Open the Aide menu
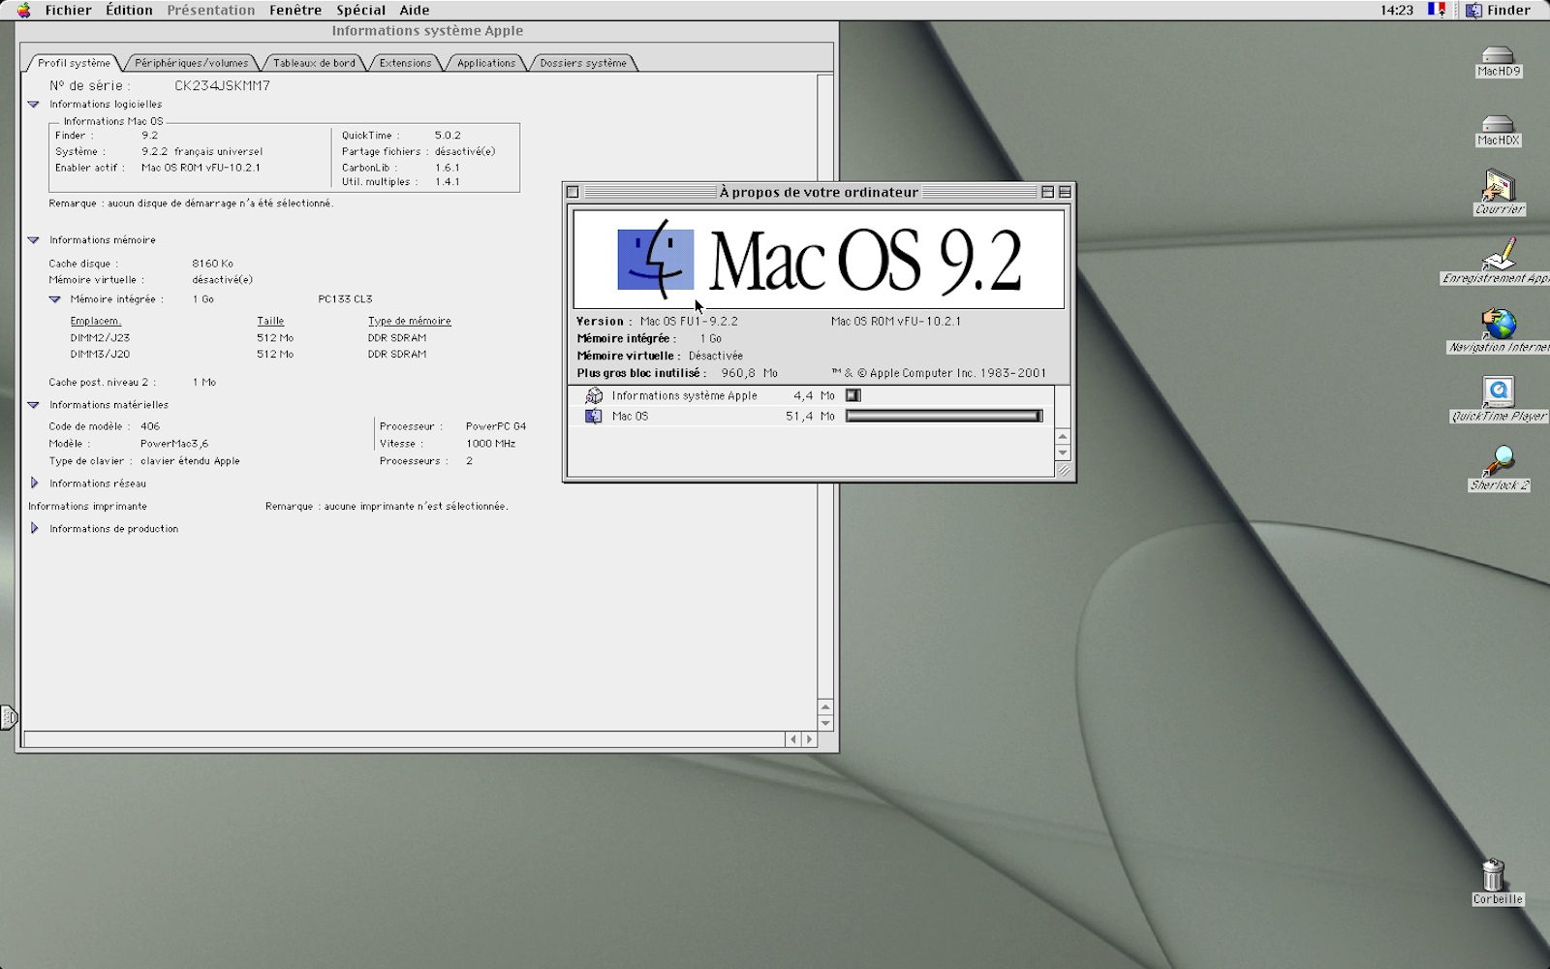The width and height of the screenshot is (1550, 969). (x=415, y=10)
